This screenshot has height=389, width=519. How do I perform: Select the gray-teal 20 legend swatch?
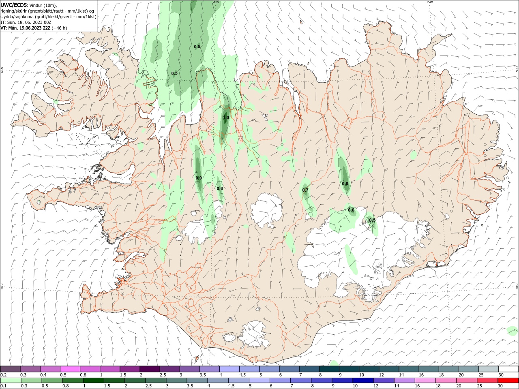[469, 369]
